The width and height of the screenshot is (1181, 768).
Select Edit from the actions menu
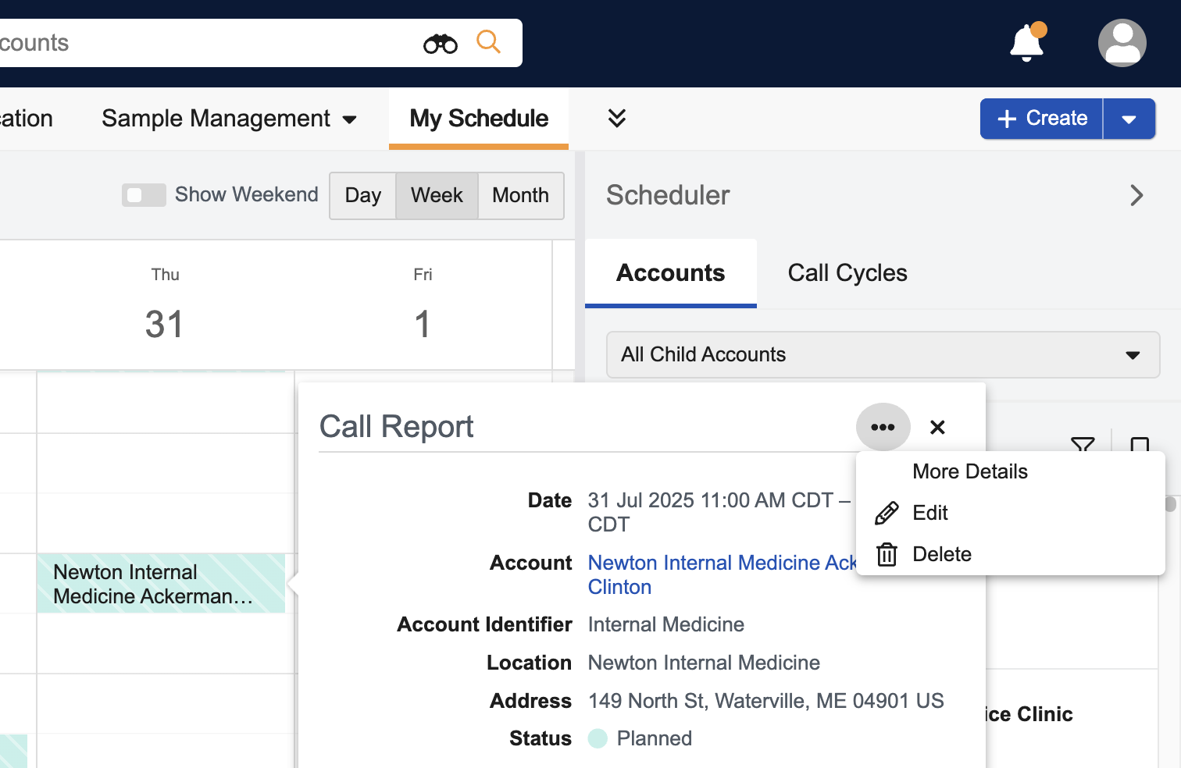tap(929, 513)
